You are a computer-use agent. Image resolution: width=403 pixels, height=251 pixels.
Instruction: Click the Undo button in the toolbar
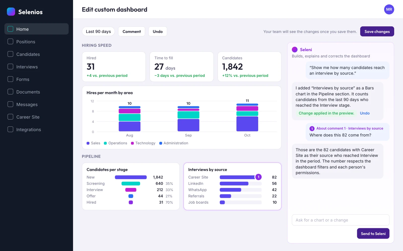click(x=158, y=31)
